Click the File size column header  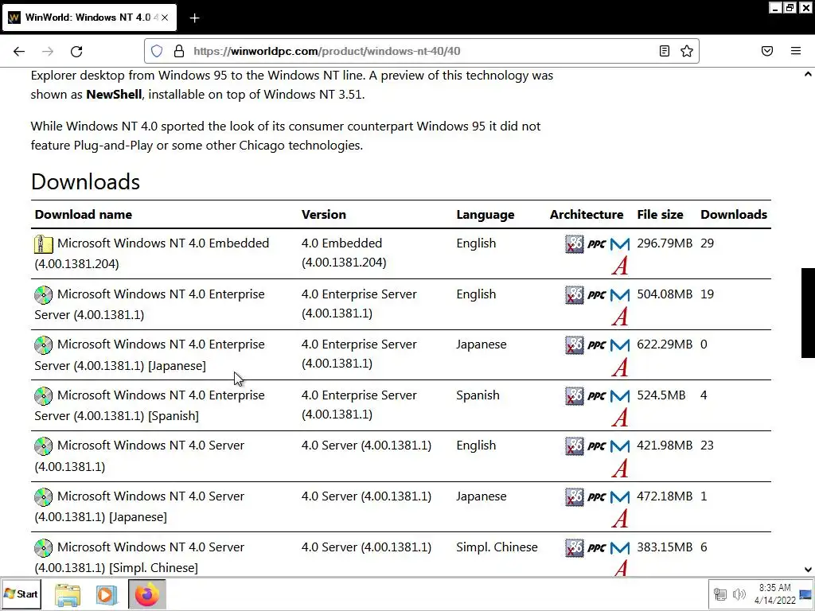[x=660, y=215]
